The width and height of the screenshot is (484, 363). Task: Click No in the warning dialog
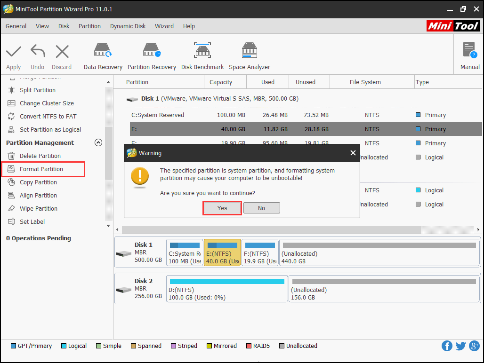point(261,208)
